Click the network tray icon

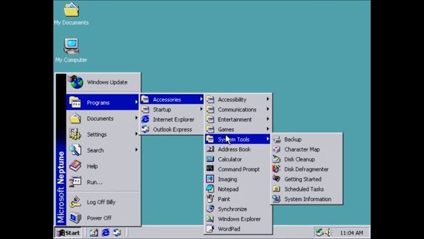click(319, 232)
